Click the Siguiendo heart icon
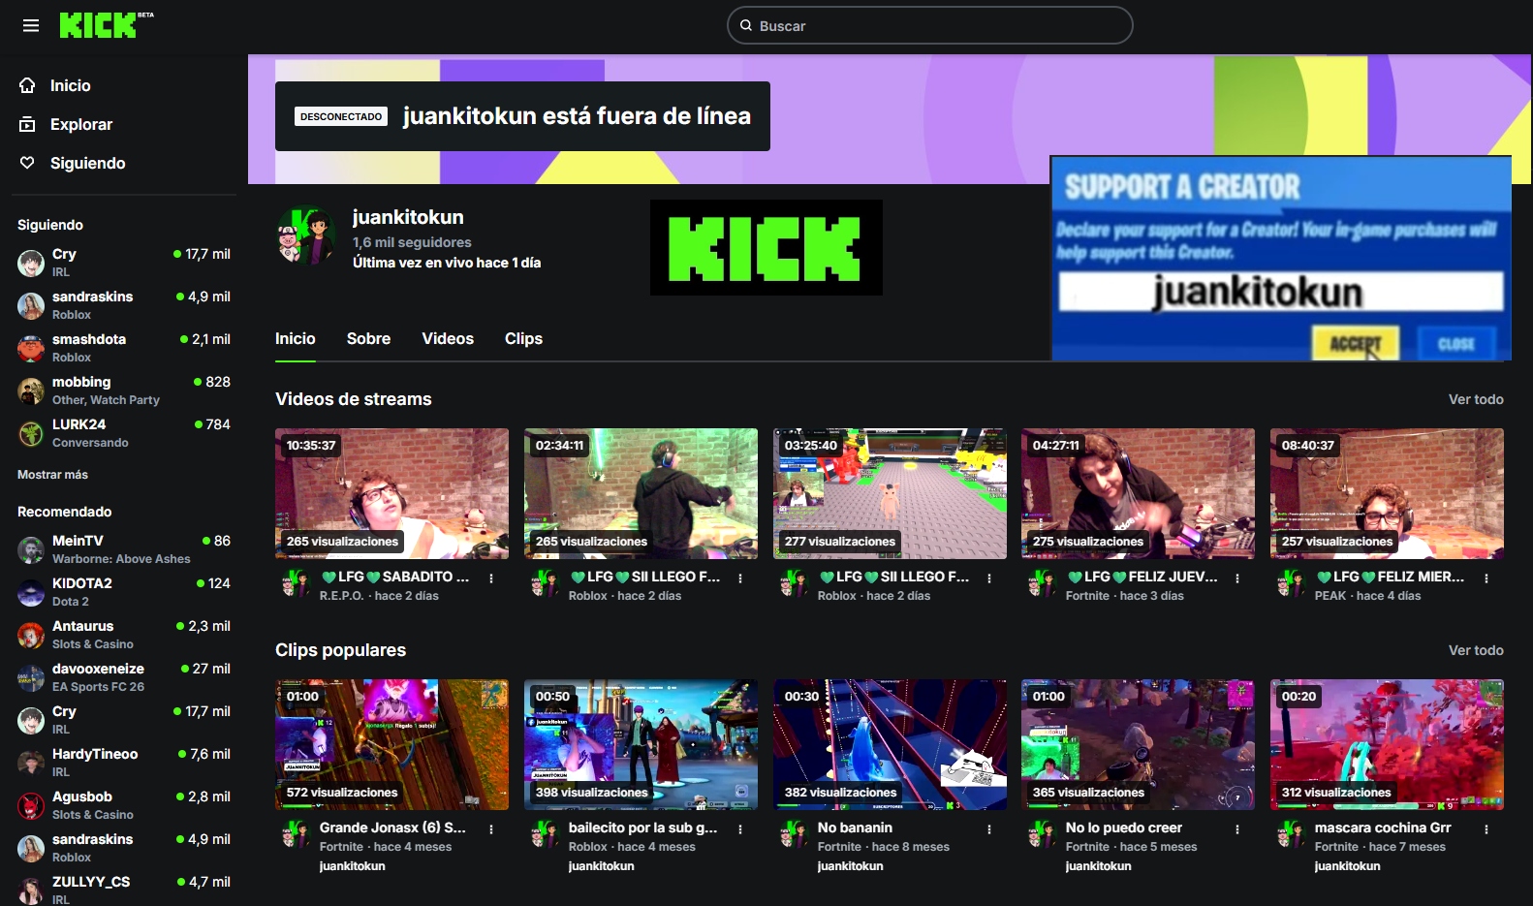Viewport: 1533px width, 906px height. tap(28, 163)
